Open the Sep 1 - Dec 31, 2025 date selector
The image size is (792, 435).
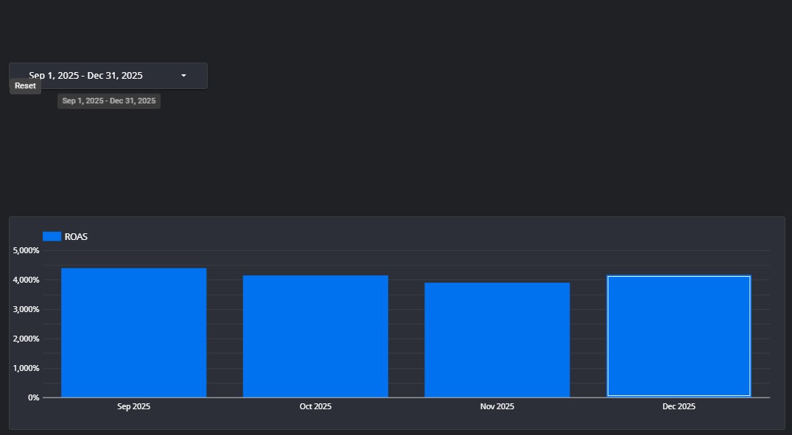click(86, 76)
